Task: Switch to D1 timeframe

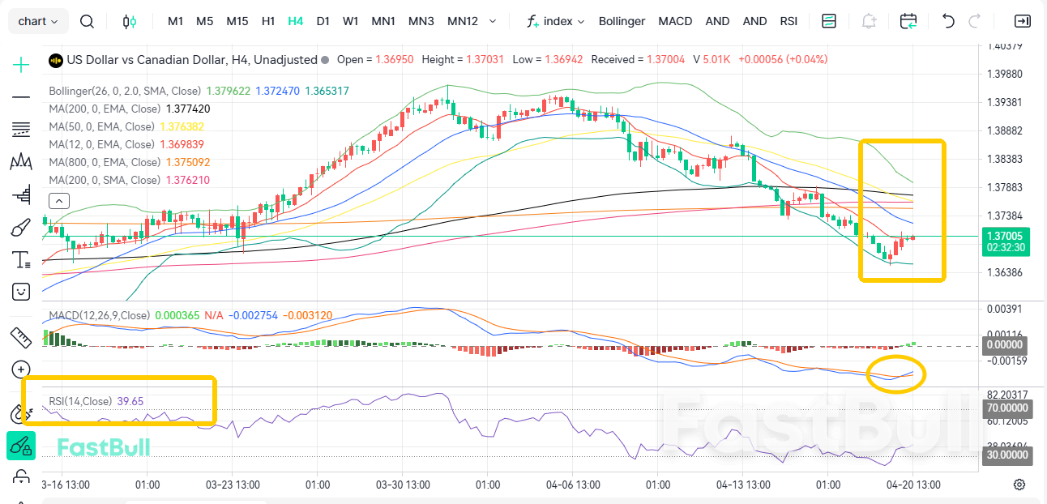Action: pyautogui.click(x=323, y=21)
